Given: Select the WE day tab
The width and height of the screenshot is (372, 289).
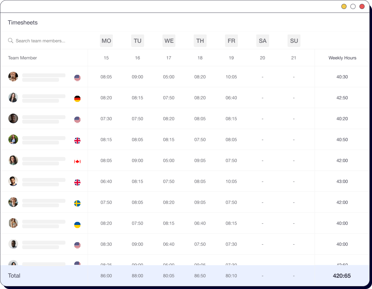Looking at the screenshot, I should click(x=169, y=41).
